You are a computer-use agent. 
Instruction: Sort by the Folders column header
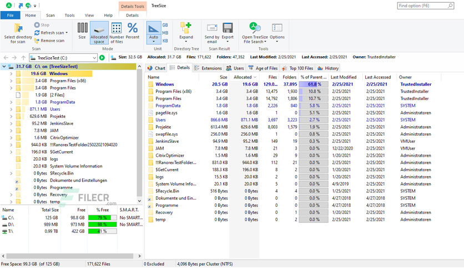point(289,77)
